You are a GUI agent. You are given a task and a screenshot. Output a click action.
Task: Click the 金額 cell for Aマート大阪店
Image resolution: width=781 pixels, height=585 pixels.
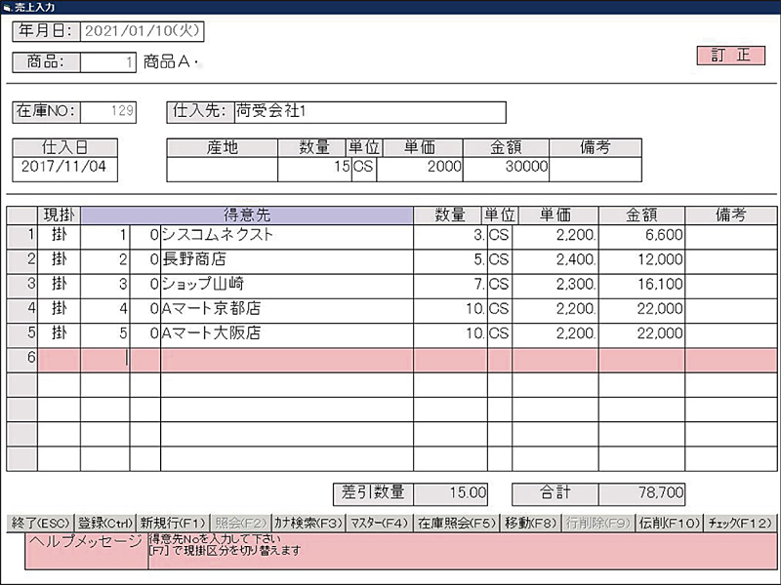click(641, 334)
